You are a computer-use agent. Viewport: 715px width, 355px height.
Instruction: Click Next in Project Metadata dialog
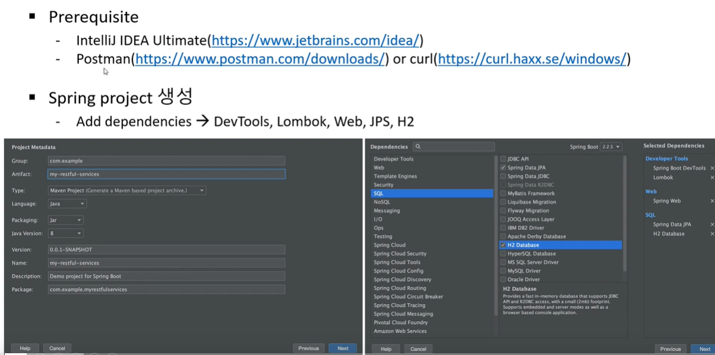pyautogui.click(x=343, y=348)
